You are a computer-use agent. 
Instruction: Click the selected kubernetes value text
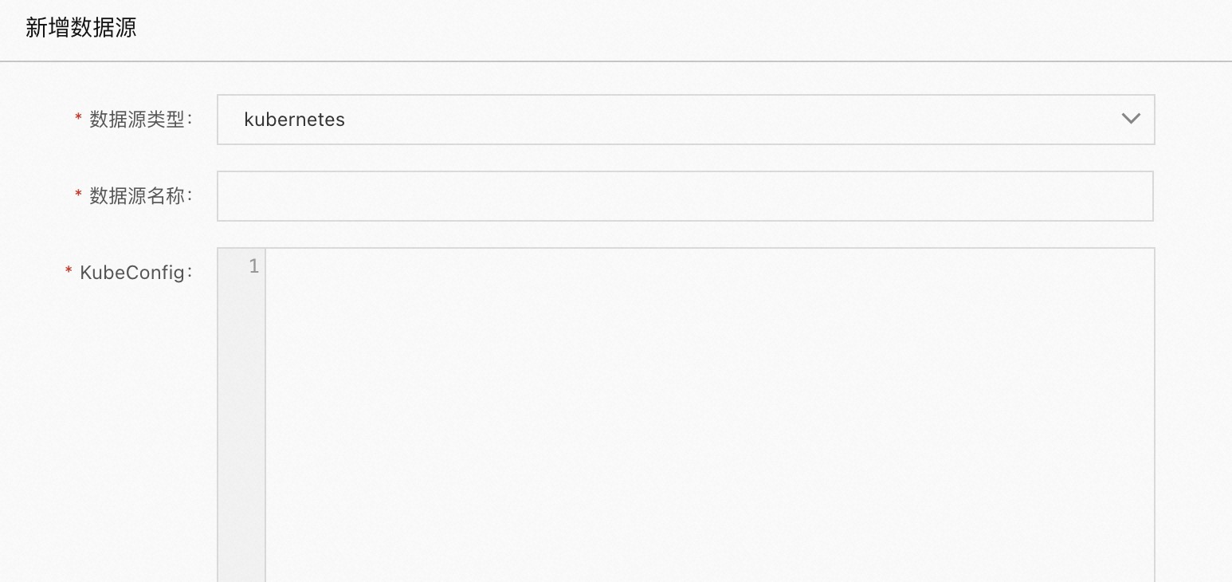coord(294,120)
